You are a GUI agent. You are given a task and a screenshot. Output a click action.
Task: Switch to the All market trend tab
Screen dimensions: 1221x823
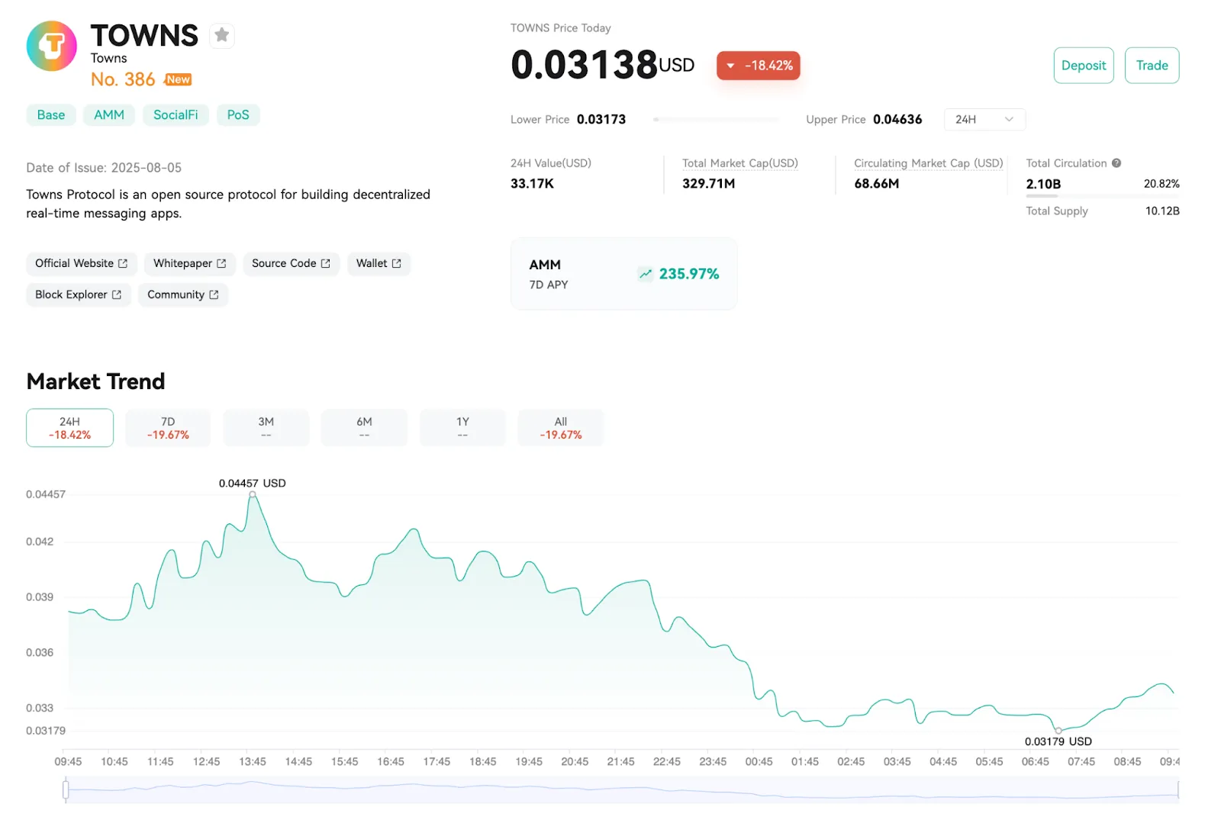561,428
